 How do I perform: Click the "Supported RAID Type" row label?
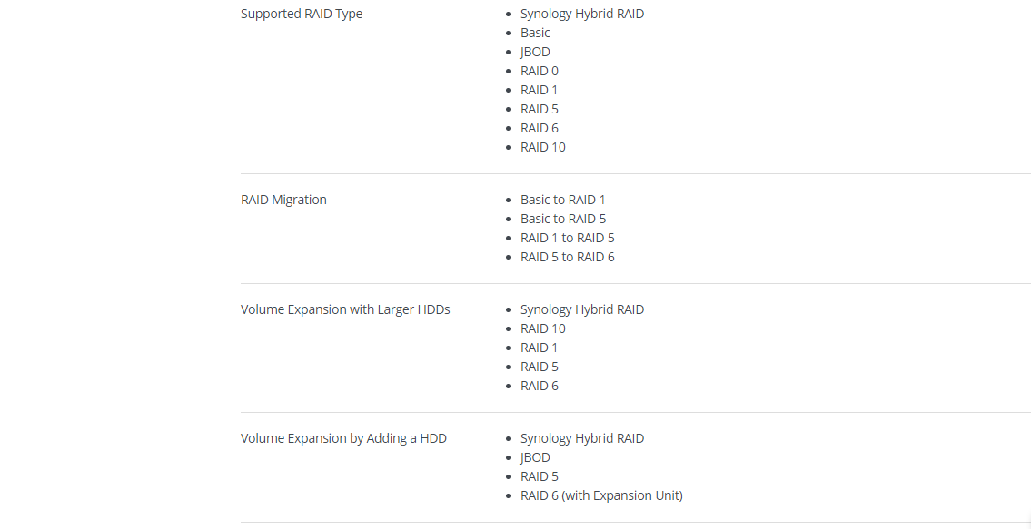302,14
